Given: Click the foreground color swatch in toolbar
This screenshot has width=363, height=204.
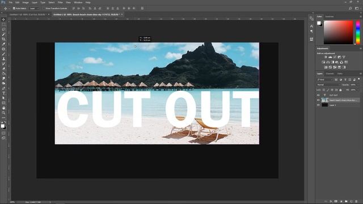Looking at the screenshot, I should click(2, 126).
